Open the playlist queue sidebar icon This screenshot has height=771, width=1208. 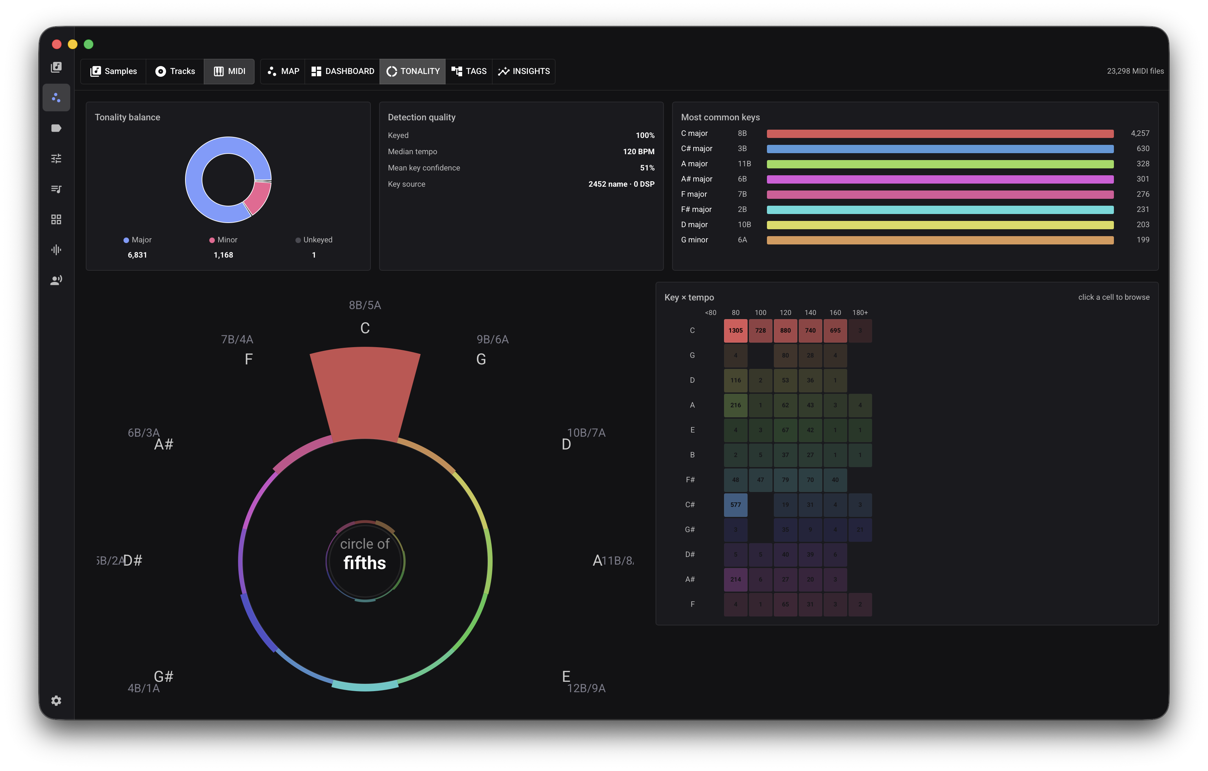56,189
